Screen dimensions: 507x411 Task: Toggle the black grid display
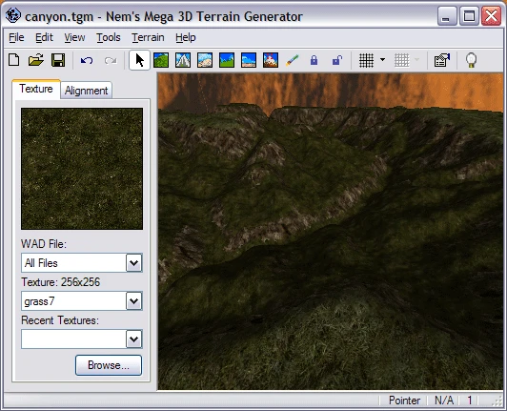click(366, 60)
